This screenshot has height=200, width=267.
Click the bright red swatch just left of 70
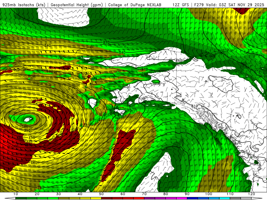(139, 198)
